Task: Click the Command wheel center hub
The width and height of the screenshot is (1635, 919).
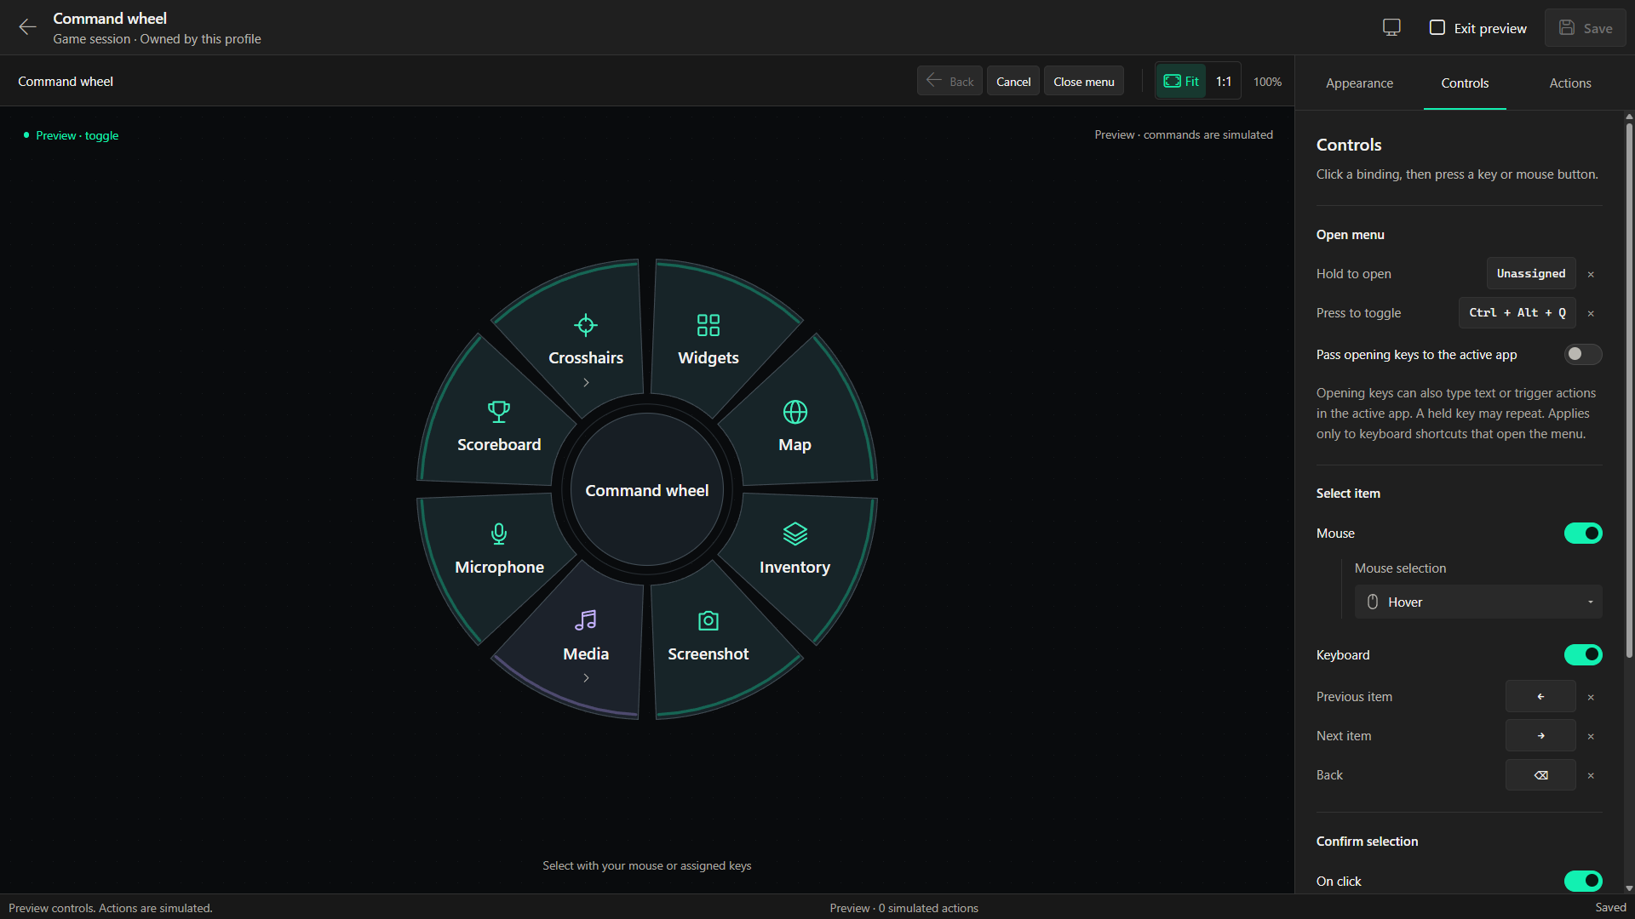Action: [647, 490]
